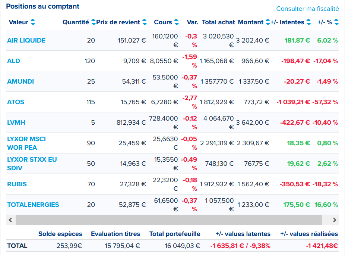The height and width of the screenshot is (255, 345).
Task: Select ATOS loss -1 039,21 €
Action: click(293, 102)
